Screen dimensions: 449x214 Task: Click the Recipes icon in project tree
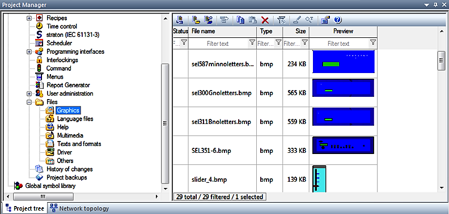[40, 18]
